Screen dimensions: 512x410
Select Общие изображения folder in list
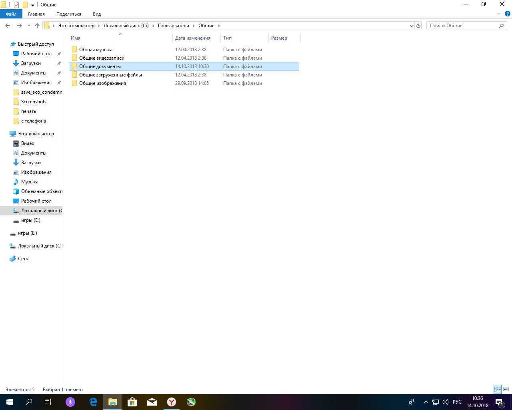point(102,83)
